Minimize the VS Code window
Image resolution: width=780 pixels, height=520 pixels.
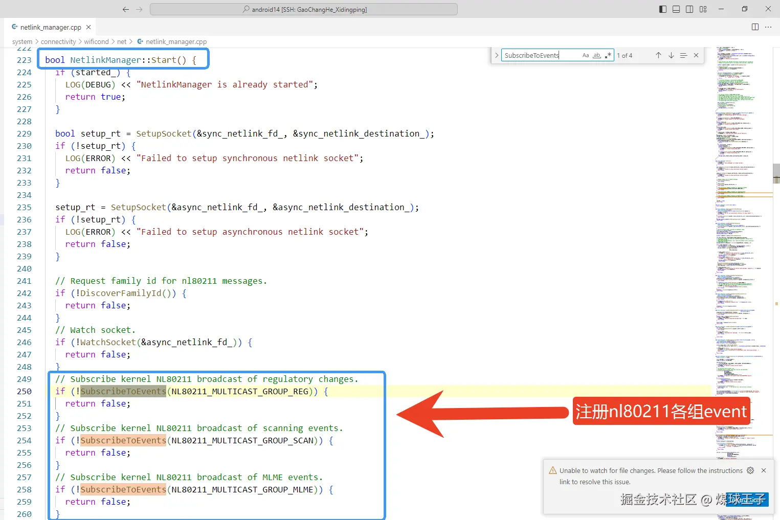pos(721,9)
